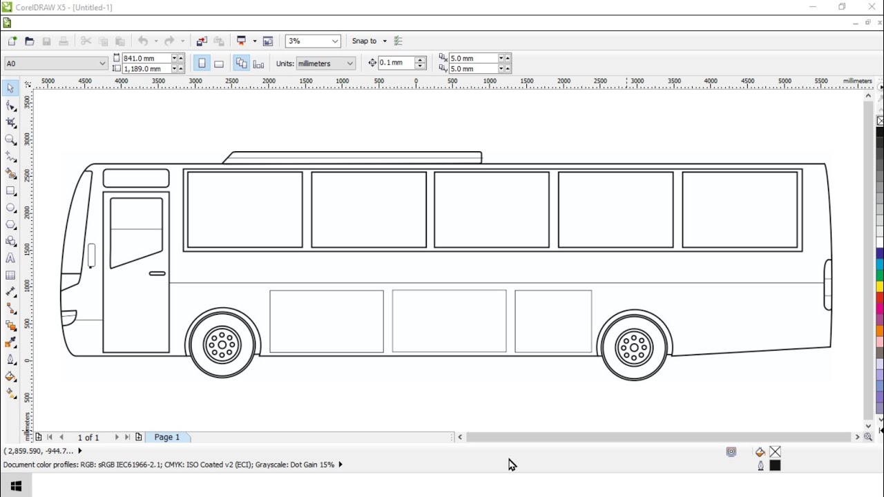Toggle All Pages layout button
This screenshot has height=497, width=884.
[241, 64]
